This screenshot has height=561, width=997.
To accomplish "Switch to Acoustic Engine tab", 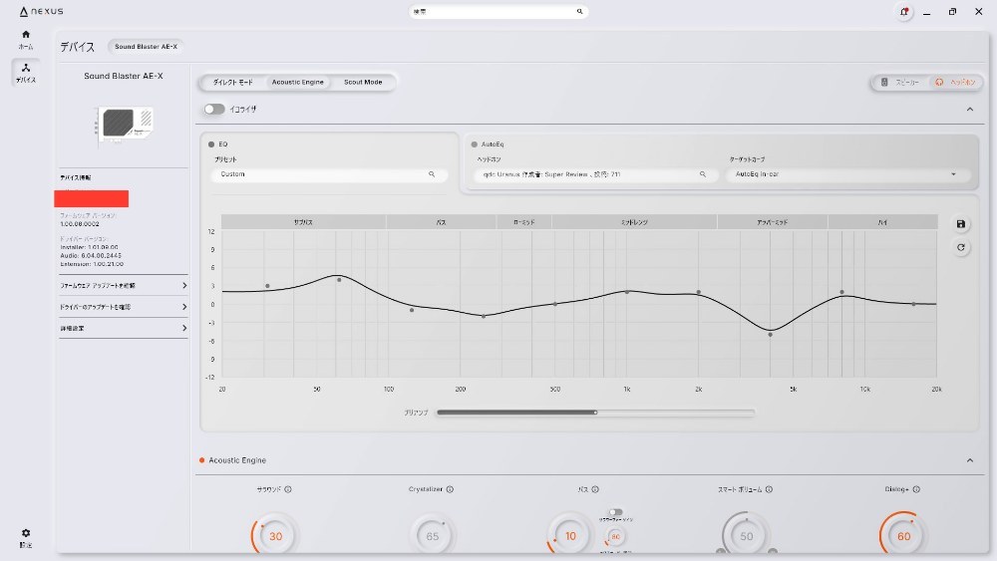I will (297, 82).
